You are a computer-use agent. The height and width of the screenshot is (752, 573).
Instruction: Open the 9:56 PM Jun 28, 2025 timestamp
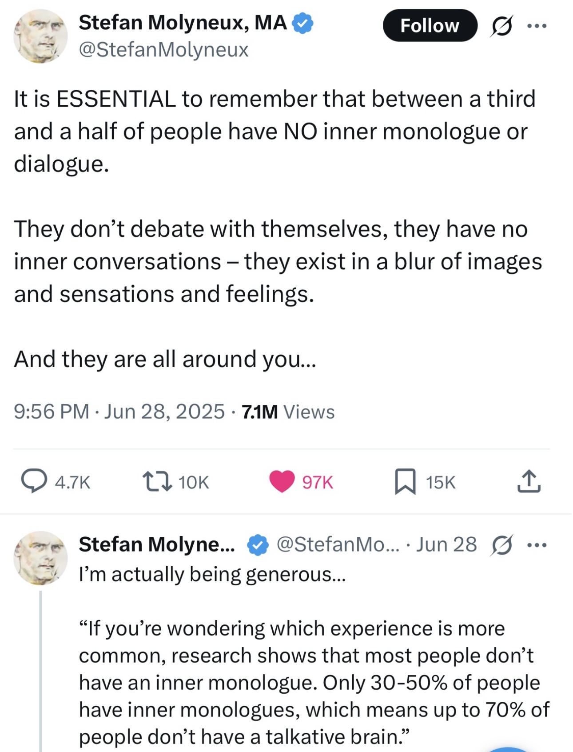point(119,412)
